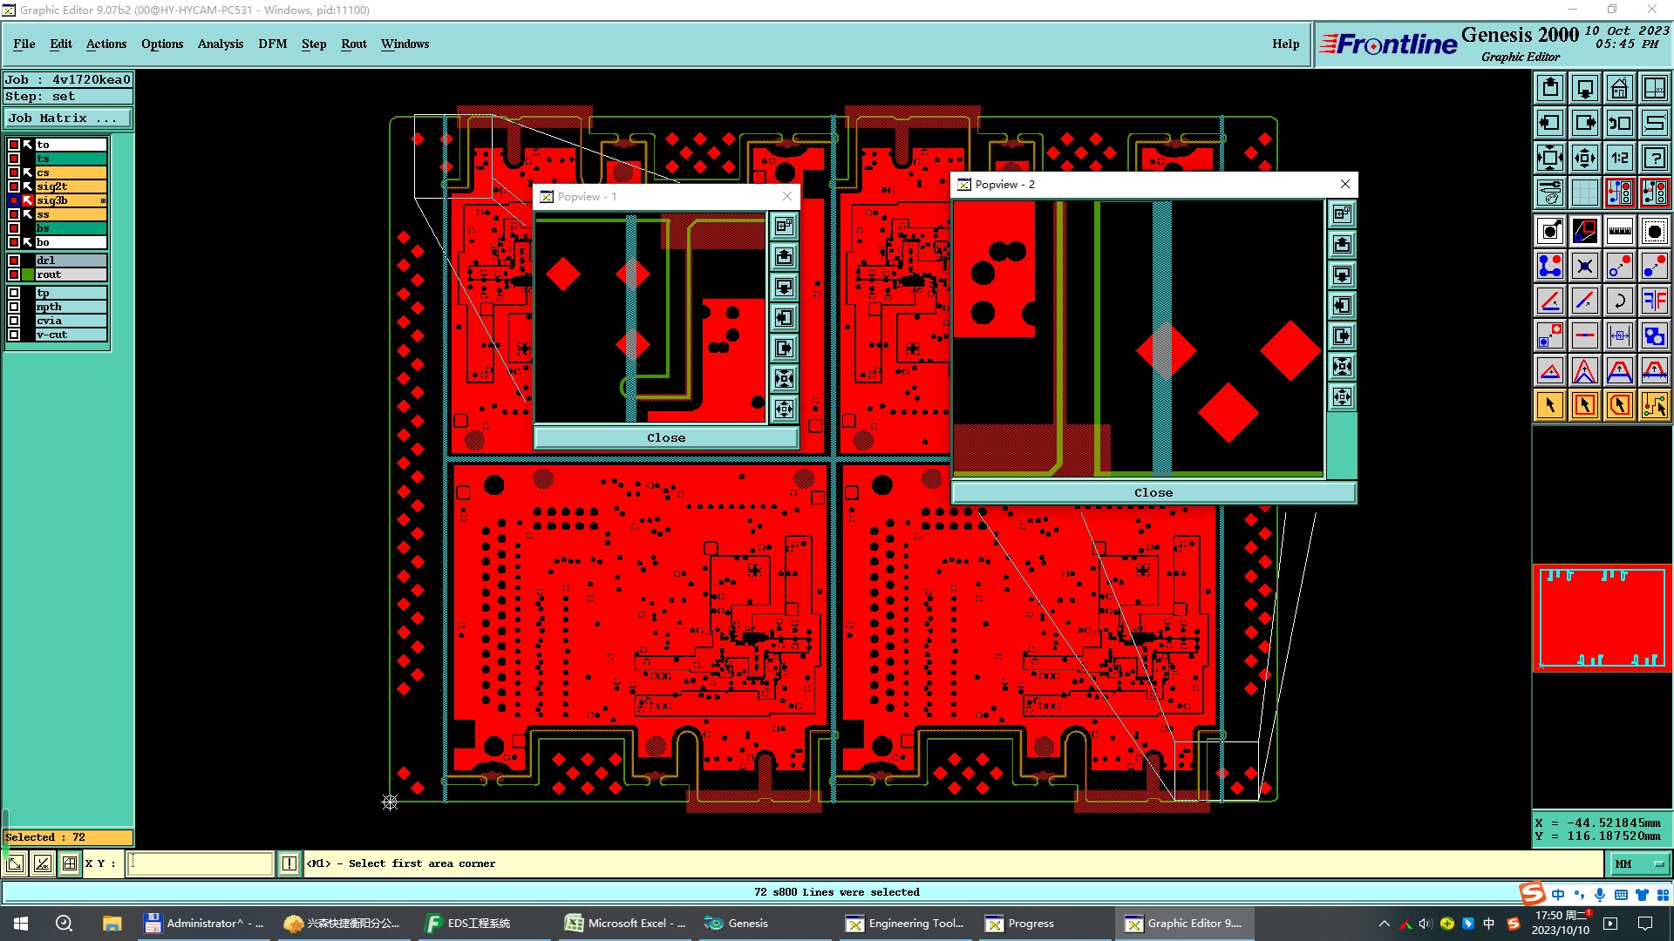The image size is (1674, 941).
Task: Select the ruler measure tool
Action: (x=1619, y=231)
